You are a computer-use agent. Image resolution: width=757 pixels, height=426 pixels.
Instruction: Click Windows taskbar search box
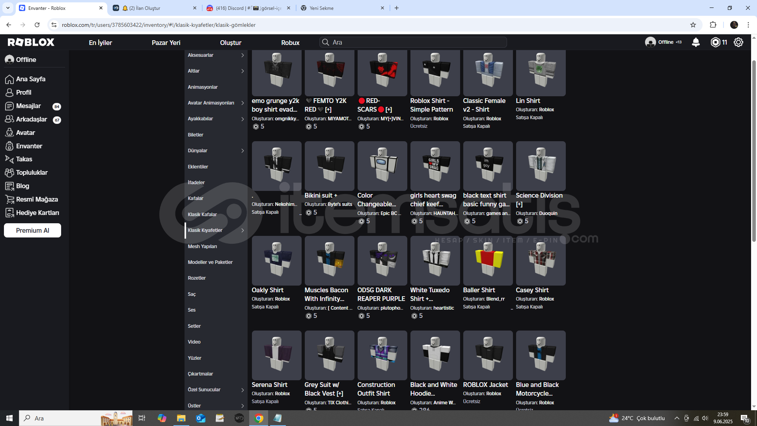(75, 418)
